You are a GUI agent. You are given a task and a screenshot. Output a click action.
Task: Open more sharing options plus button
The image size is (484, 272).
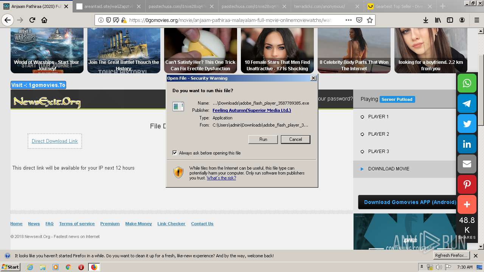coord(467,205)
